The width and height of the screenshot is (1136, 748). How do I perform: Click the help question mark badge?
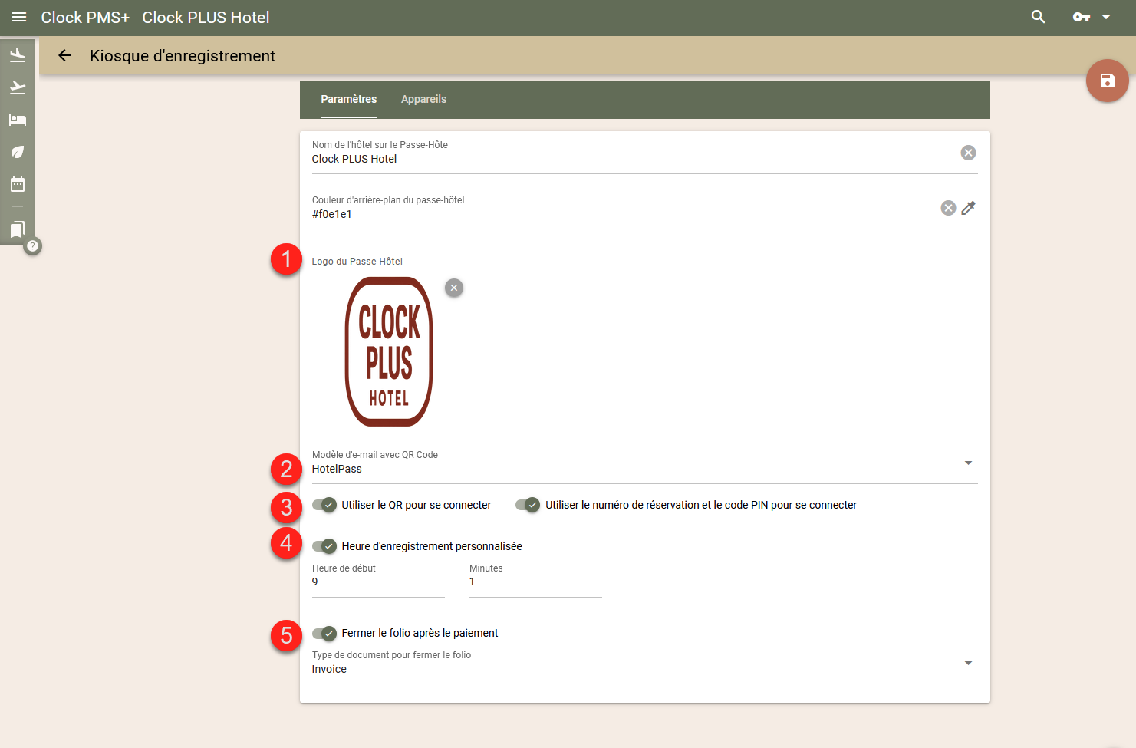coord(33,246)
